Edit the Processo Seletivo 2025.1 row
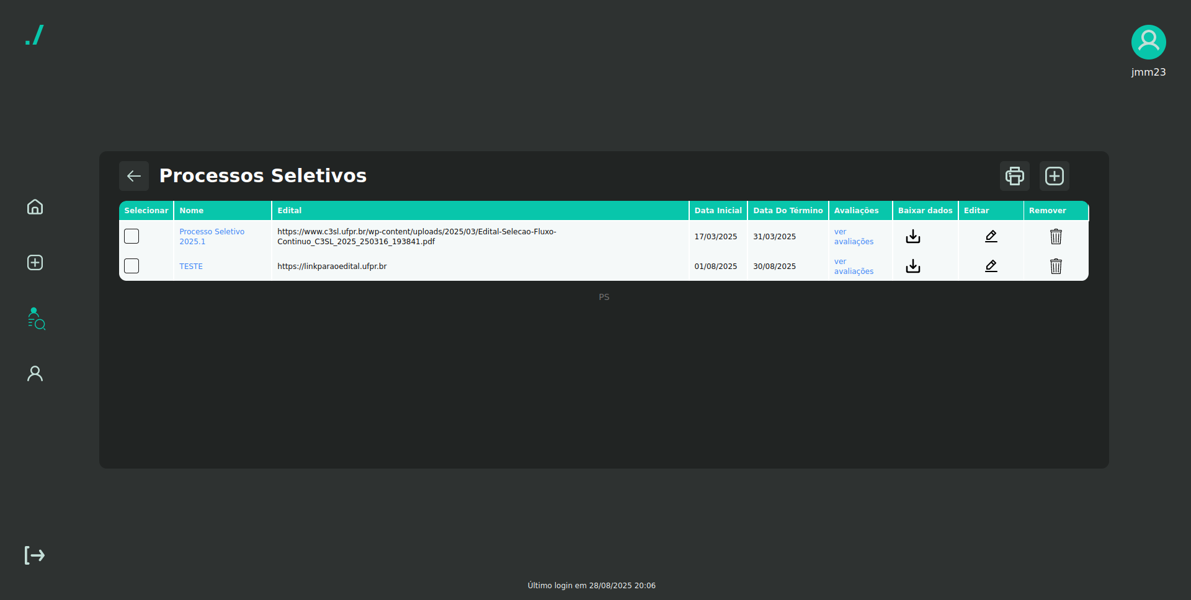 [991, 236]
